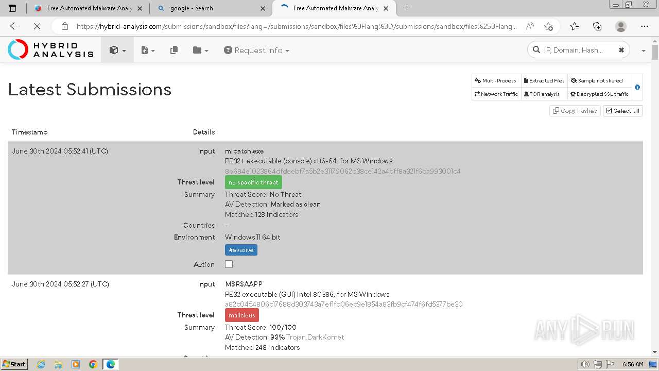Click the red malicious badge

tap(242, 315)
